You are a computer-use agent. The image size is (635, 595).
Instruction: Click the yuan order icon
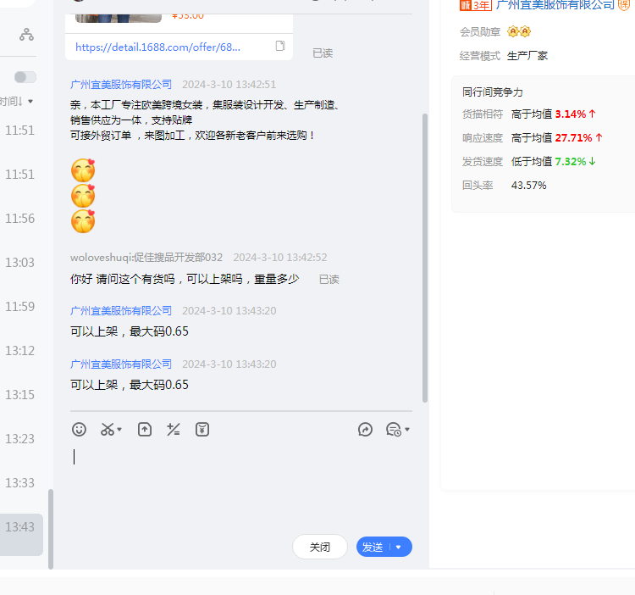pyautogui.click(x=202, y=430)
